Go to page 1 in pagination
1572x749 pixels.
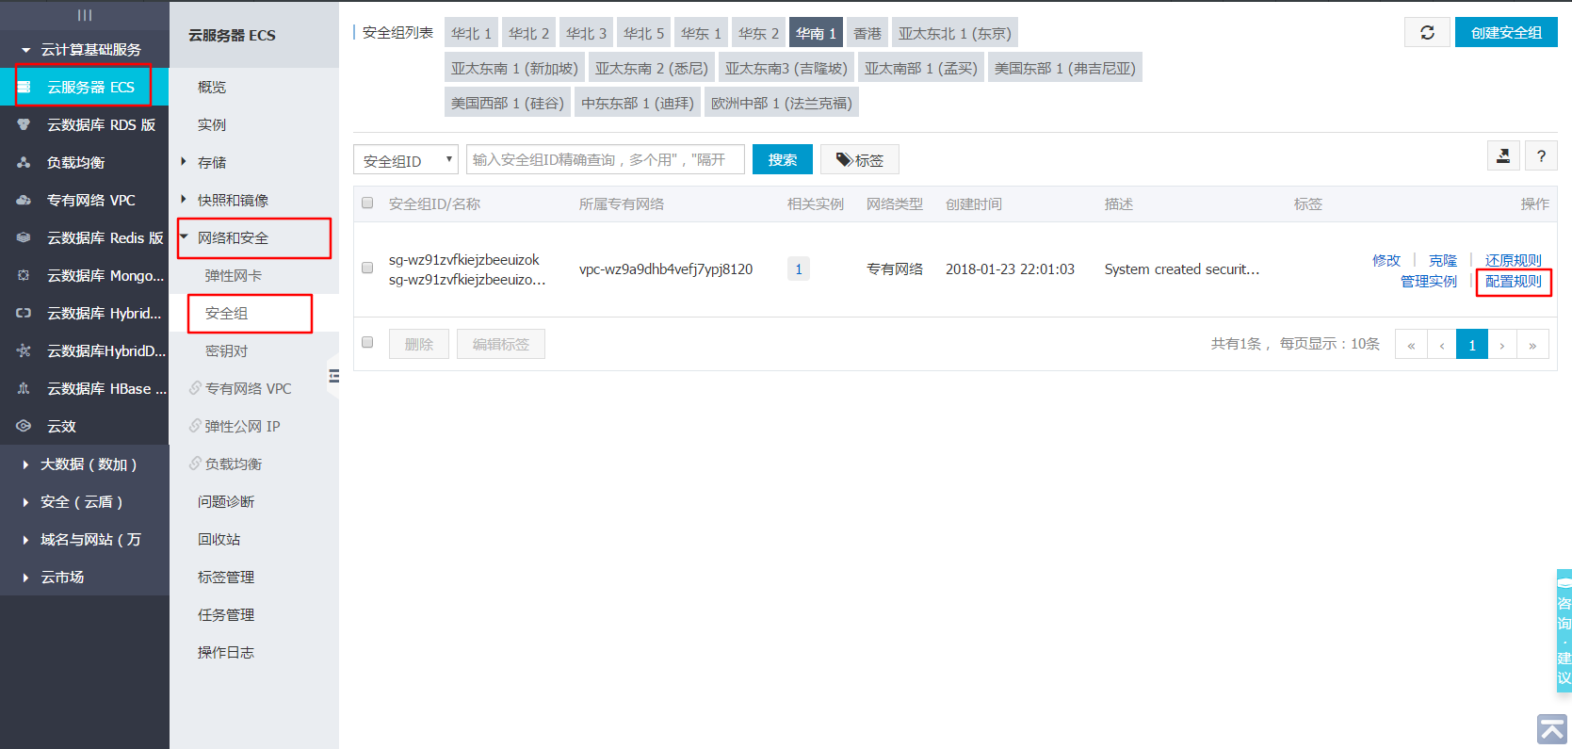pyautogui.click(x=1472, y=345)
